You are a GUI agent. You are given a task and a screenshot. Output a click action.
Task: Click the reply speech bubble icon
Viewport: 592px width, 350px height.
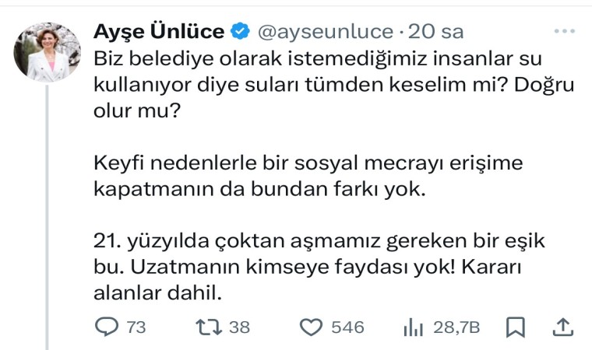tap(105, 327)
